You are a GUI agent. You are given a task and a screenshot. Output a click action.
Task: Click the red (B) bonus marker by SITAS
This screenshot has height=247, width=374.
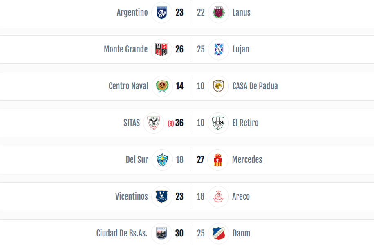pos(171,123)
